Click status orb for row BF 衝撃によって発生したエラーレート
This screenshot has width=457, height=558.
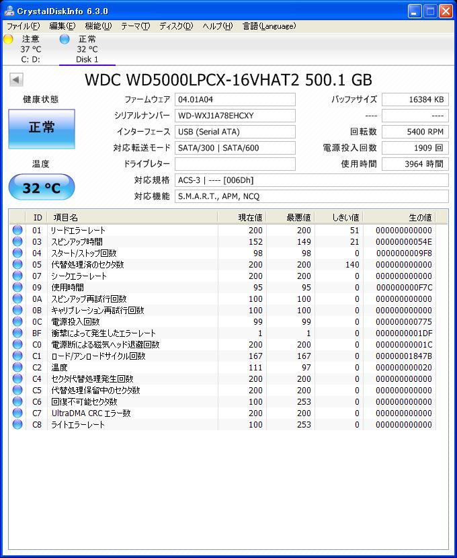[17, 333]
